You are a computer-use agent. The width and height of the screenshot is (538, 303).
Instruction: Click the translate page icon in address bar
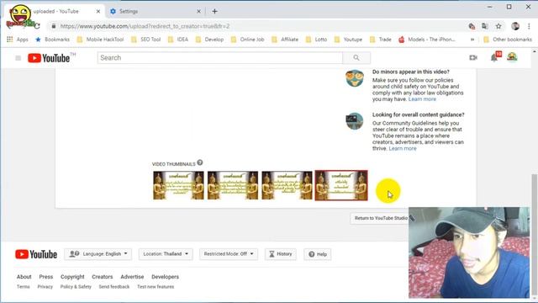485,26
